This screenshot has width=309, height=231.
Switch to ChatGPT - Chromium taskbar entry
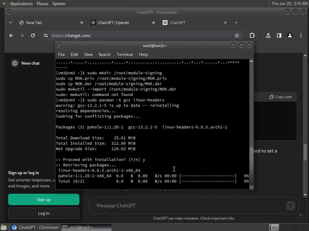(x=35, y=227)
